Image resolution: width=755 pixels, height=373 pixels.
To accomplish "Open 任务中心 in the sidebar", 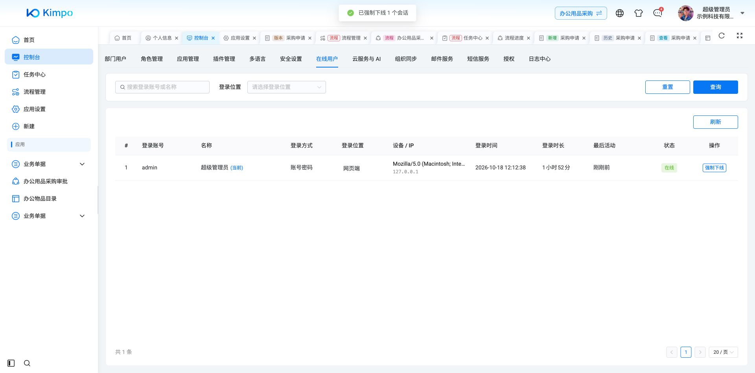I will pos(49,74).
